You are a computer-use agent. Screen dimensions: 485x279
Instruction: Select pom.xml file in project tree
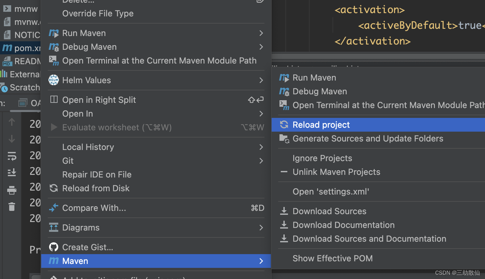(x=26, y=48)
